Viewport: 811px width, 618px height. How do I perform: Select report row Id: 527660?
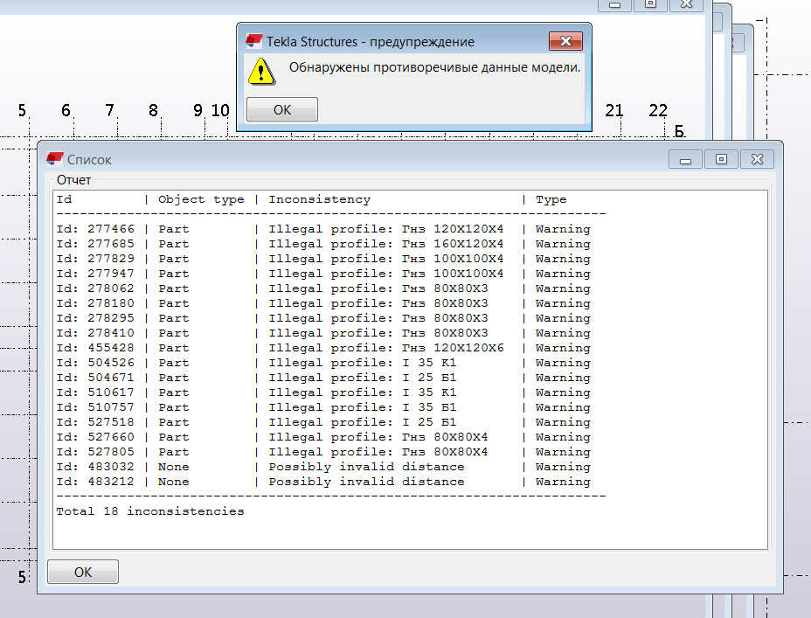point(323,437)
